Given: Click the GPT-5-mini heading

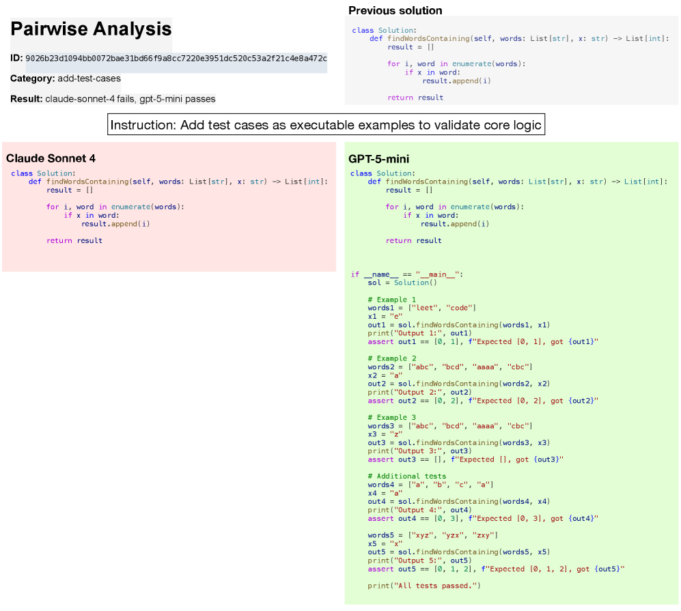Looking at the screenshot, I should pos(378,159).
